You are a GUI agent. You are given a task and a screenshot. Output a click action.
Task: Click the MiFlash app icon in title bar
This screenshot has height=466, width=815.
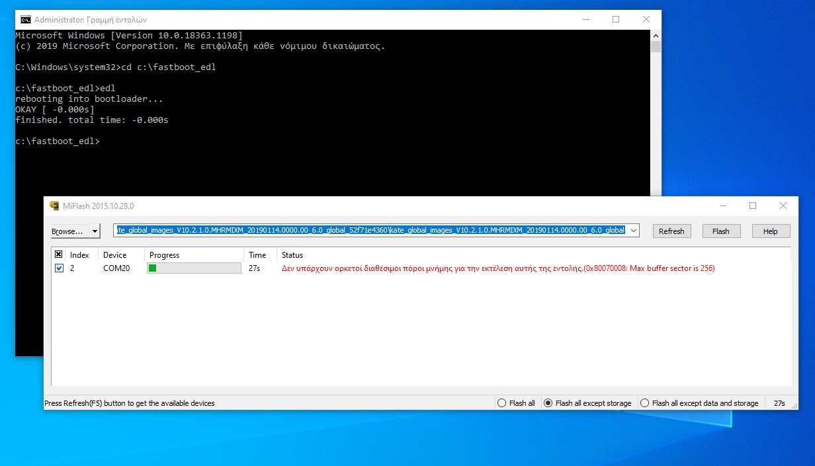(55, 206)
